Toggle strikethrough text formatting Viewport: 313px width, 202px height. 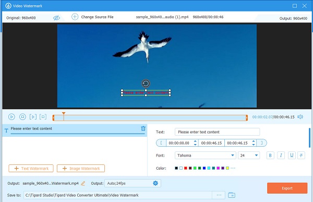click(x=301, y=155)
